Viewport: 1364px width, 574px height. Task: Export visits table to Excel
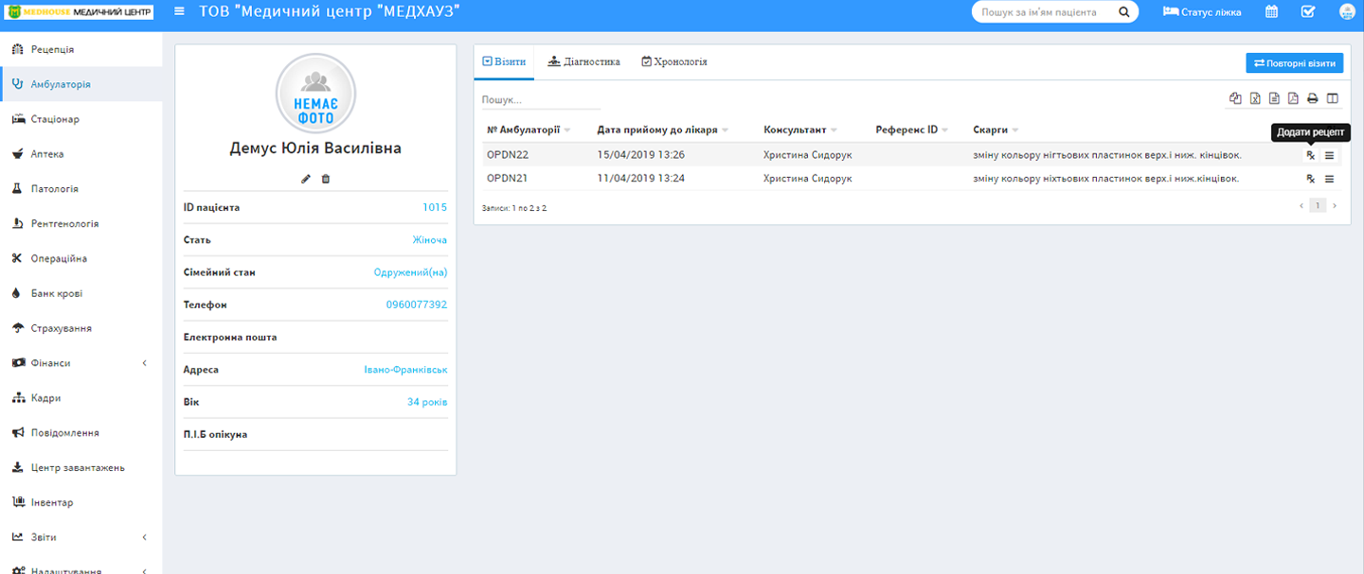pyautogui.click(x=1255, y=98)
